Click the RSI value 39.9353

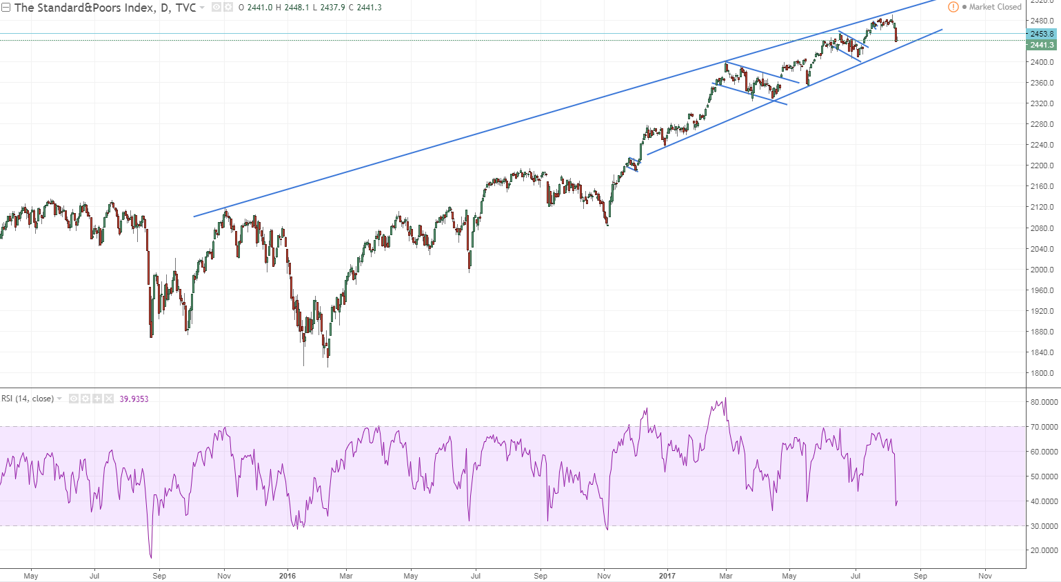point(134,399)
